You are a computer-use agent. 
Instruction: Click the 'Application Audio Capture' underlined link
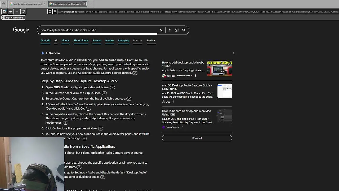(x=95, y=73)
